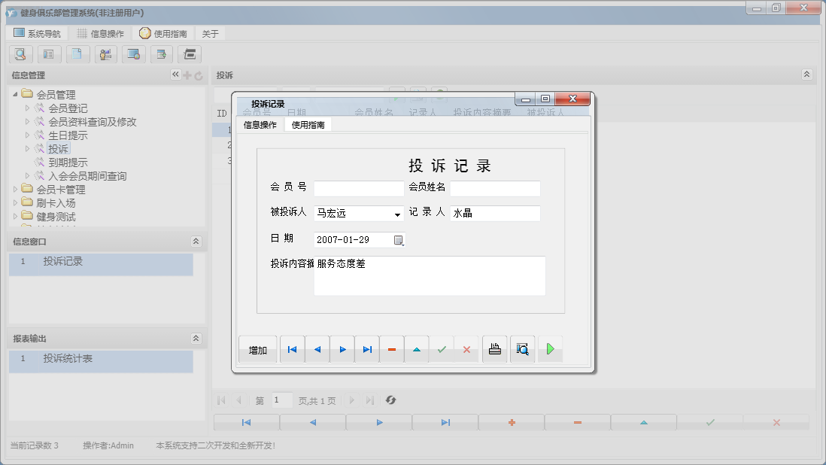Open print preview icon in the complaint dialog
The height and width of the screenshot is (465, 826).
tap(522, 349)
